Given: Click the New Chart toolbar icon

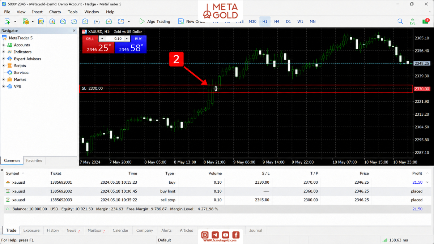Looking at the screenshot, I should (x=7, y=21).
